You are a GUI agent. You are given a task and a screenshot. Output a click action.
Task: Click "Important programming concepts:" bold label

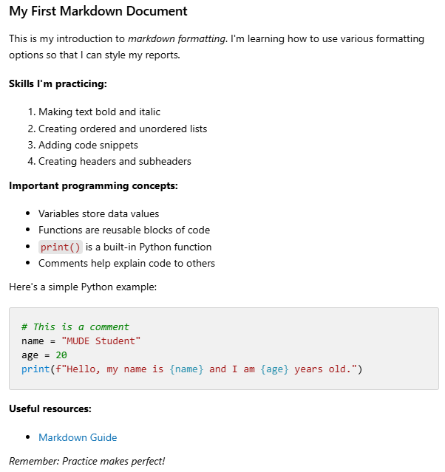pyautogui.click(x=93, y=185)
